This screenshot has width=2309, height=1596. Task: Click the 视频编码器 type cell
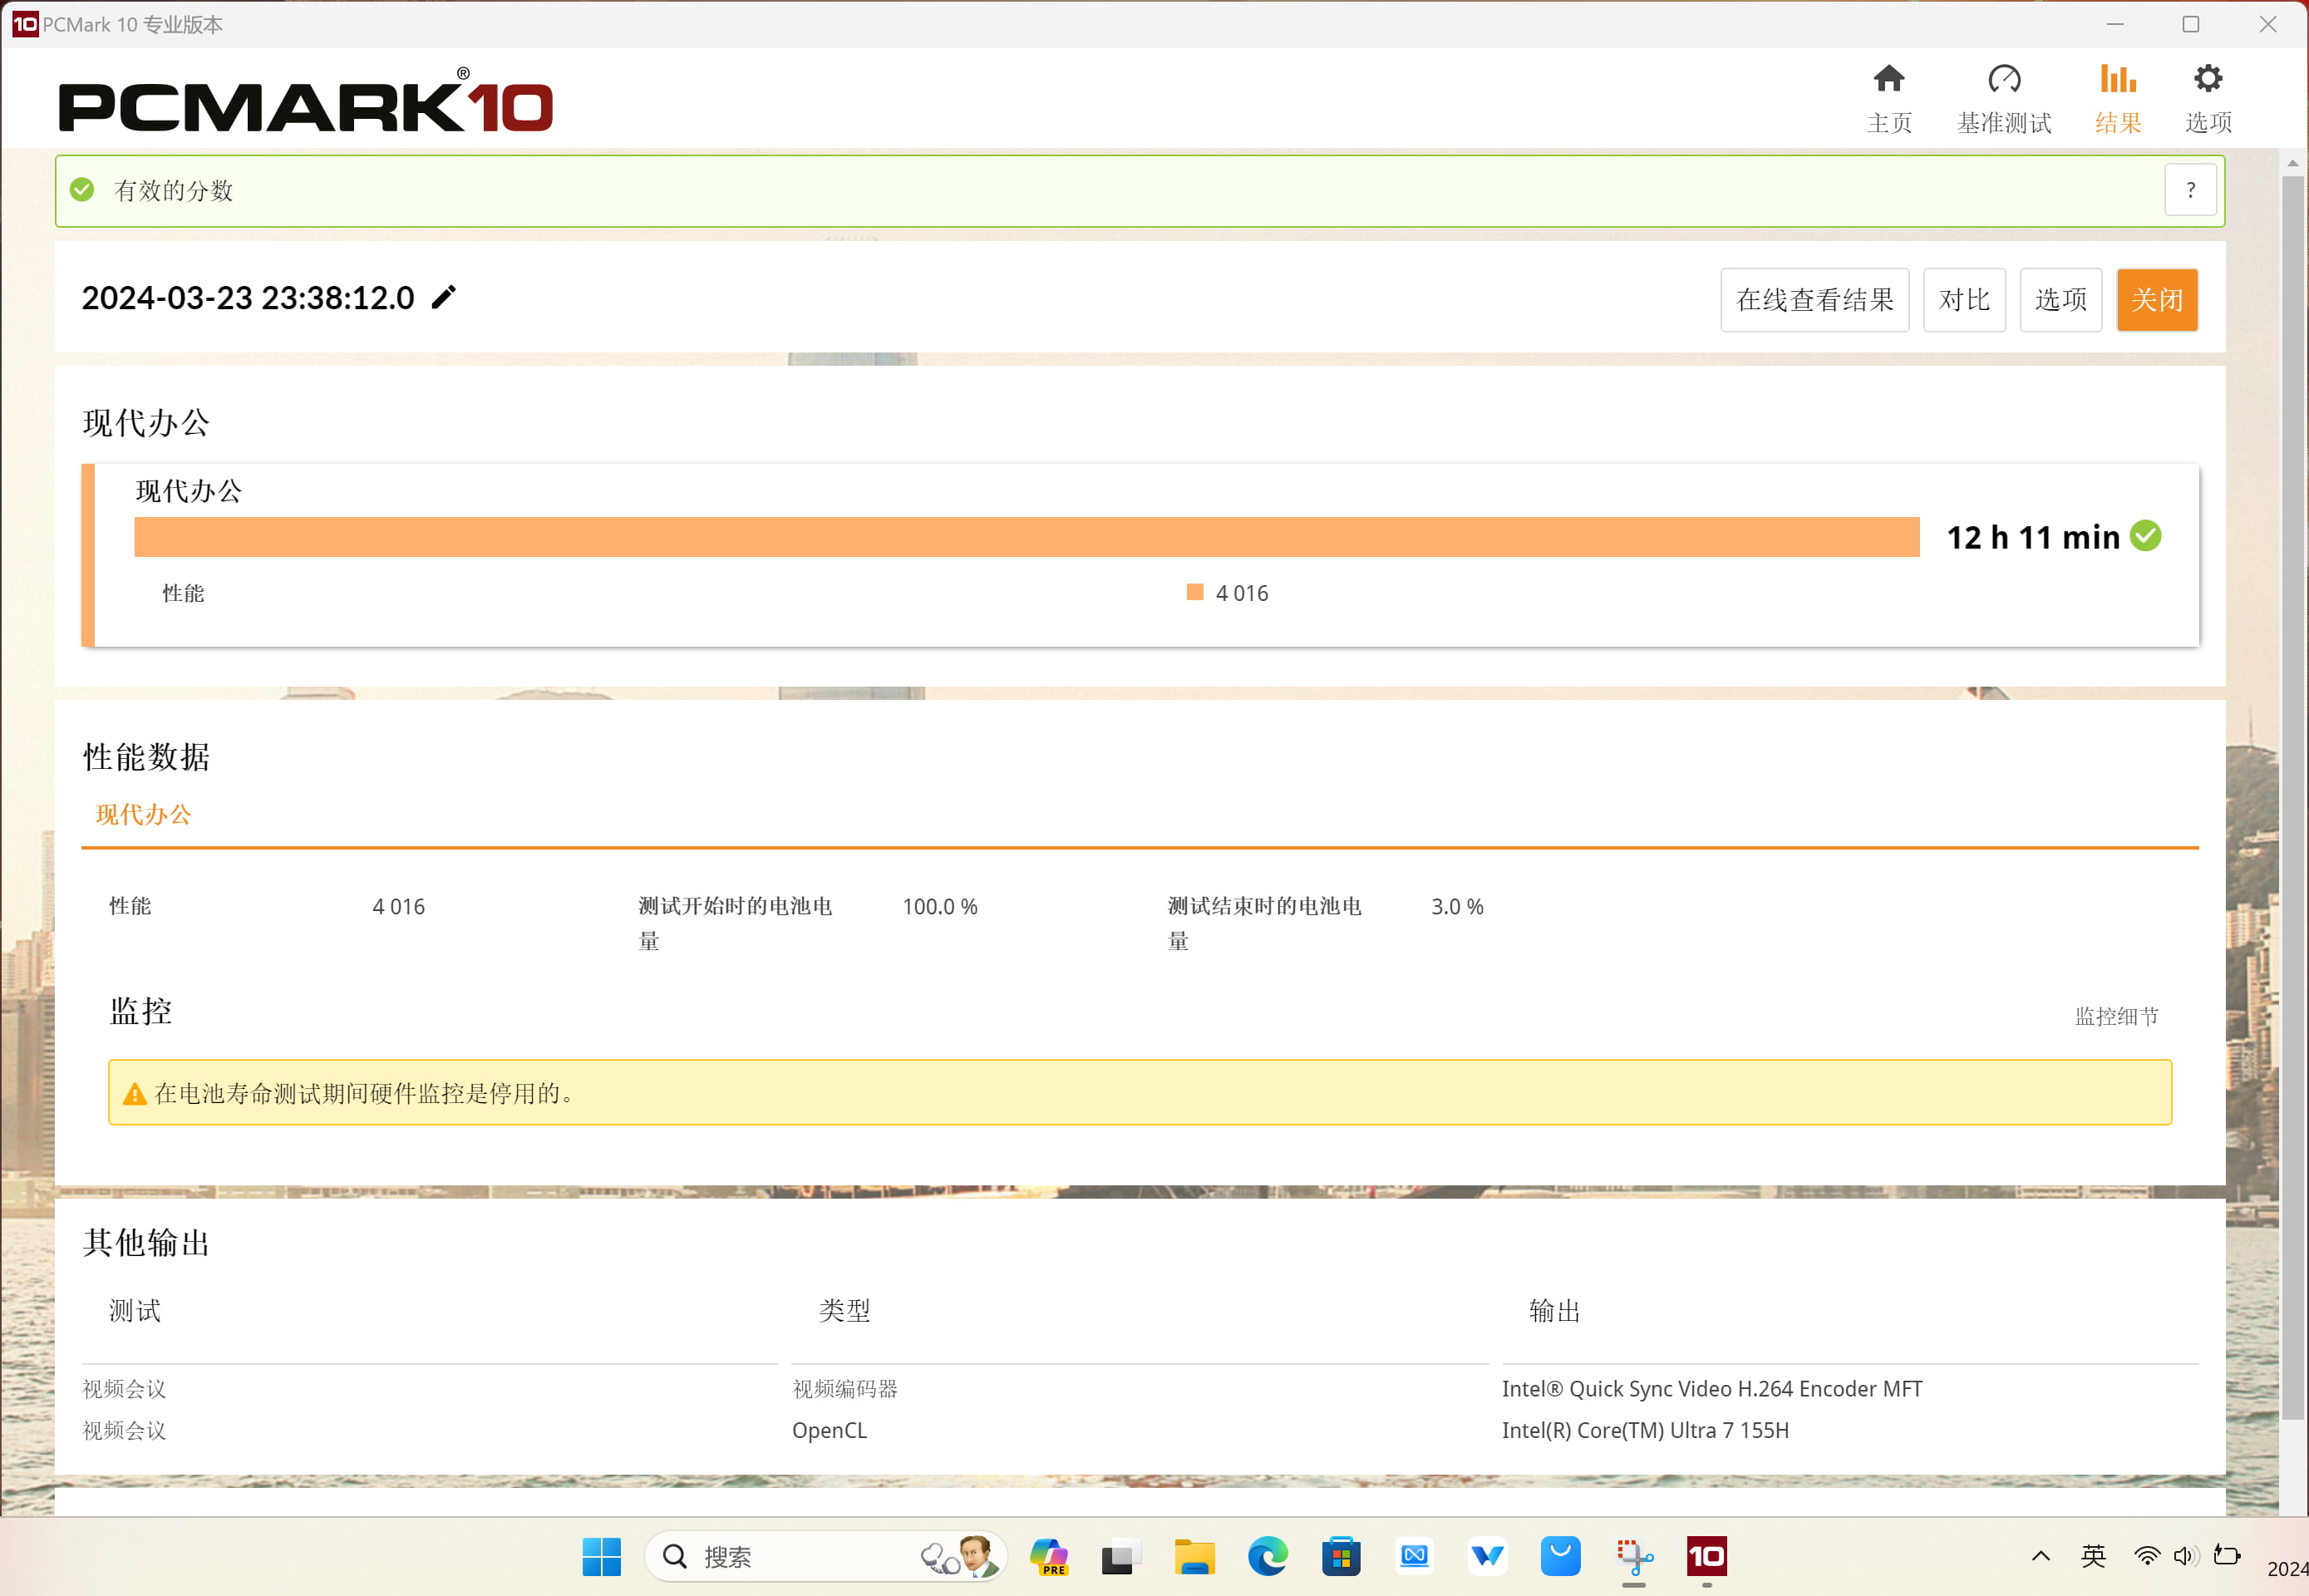click(844, 1389)
